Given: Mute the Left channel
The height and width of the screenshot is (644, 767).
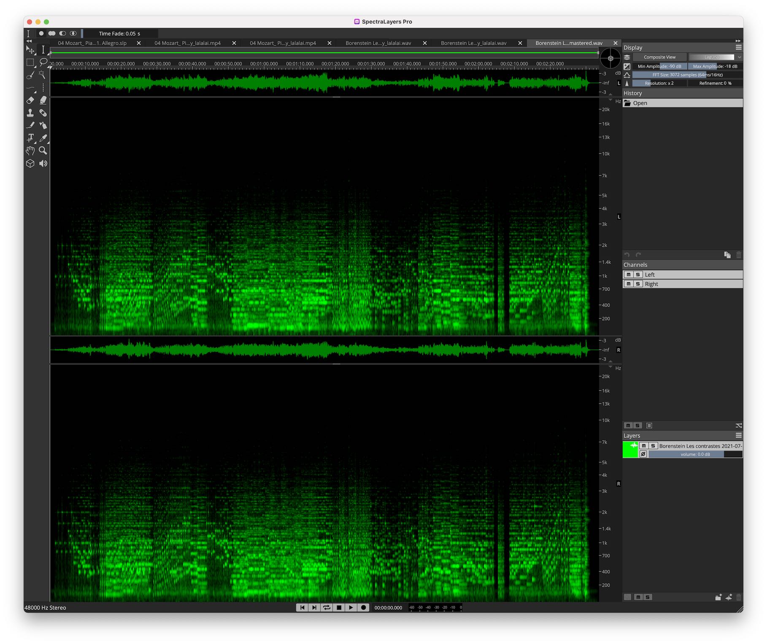Looking at the screenshot, I should (x=628, y=275).
